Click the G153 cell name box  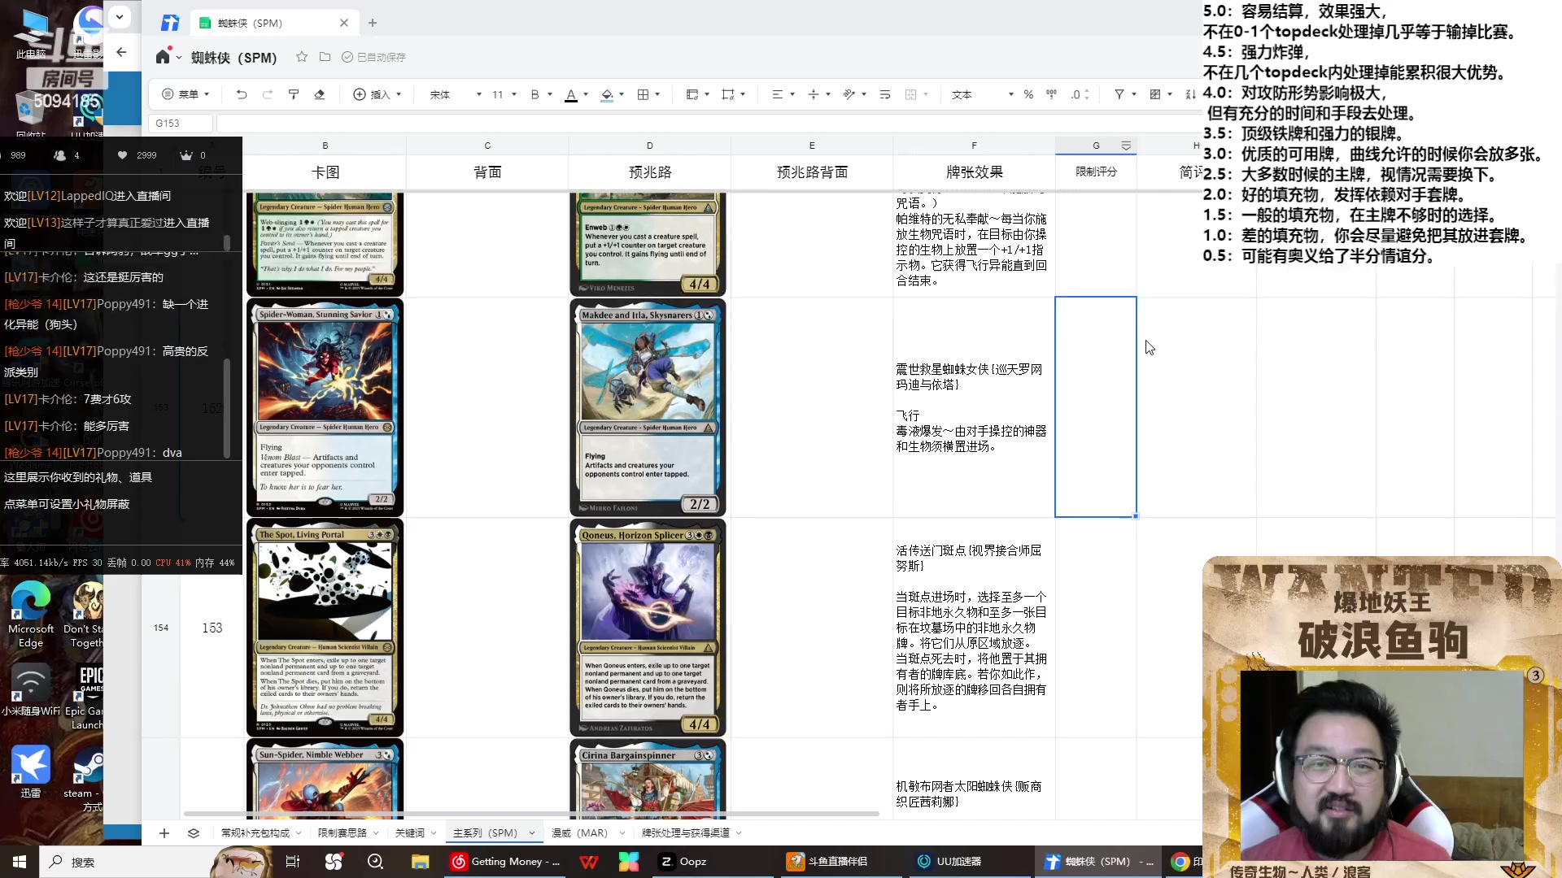180,123
